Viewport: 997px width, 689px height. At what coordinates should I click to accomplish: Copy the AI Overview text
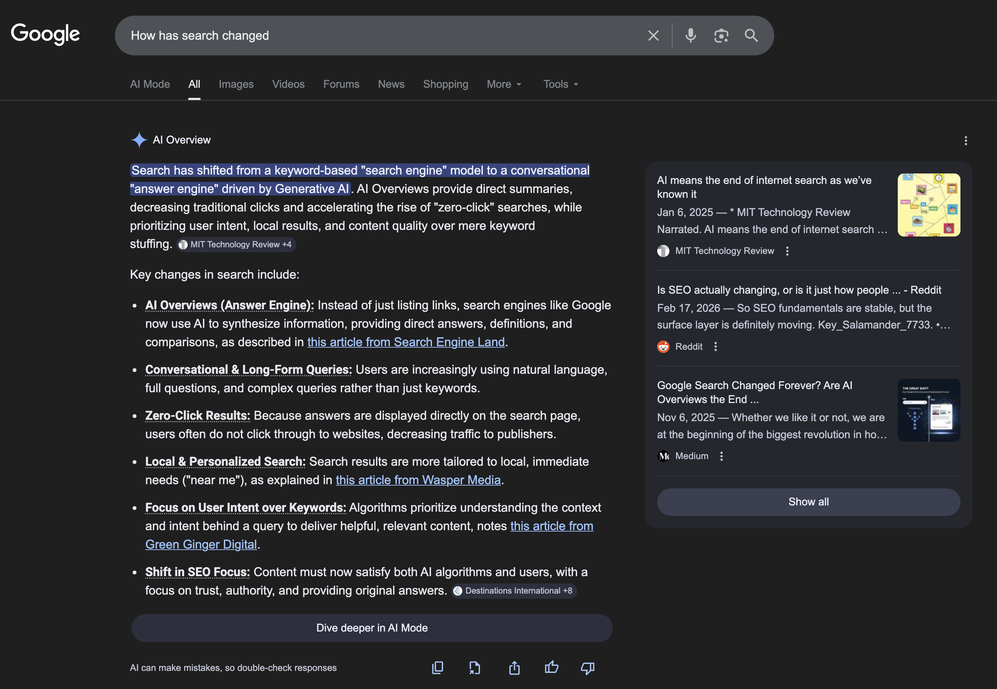pos(438,667)
